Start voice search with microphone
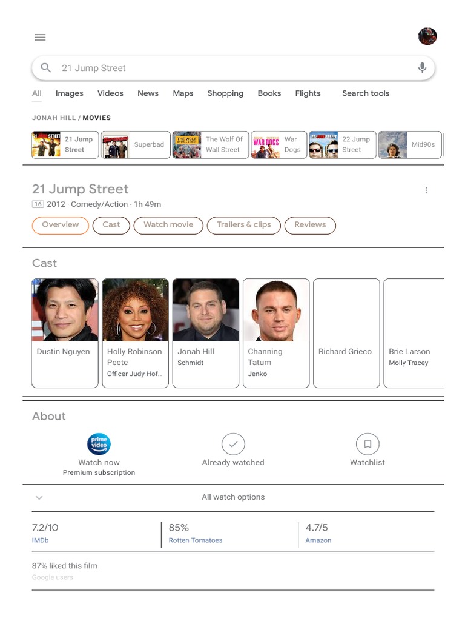Viewport: 465px width, 621px height. coord(422,68)
